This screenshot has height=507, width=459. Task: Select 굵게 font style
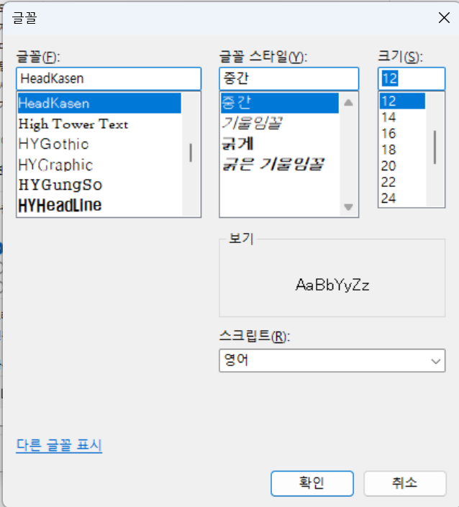[239, 144]
